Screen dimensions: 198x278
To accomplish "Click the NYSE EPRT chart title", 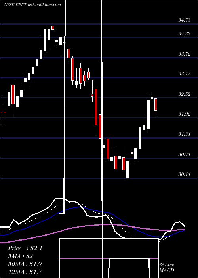I will click(x=32, y=4).
